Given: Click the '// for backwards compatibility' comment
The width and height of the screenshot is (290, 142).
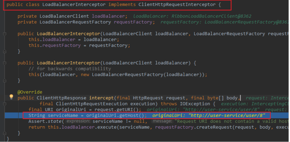Looking at the screenshot, I should [x=70, y=69].
